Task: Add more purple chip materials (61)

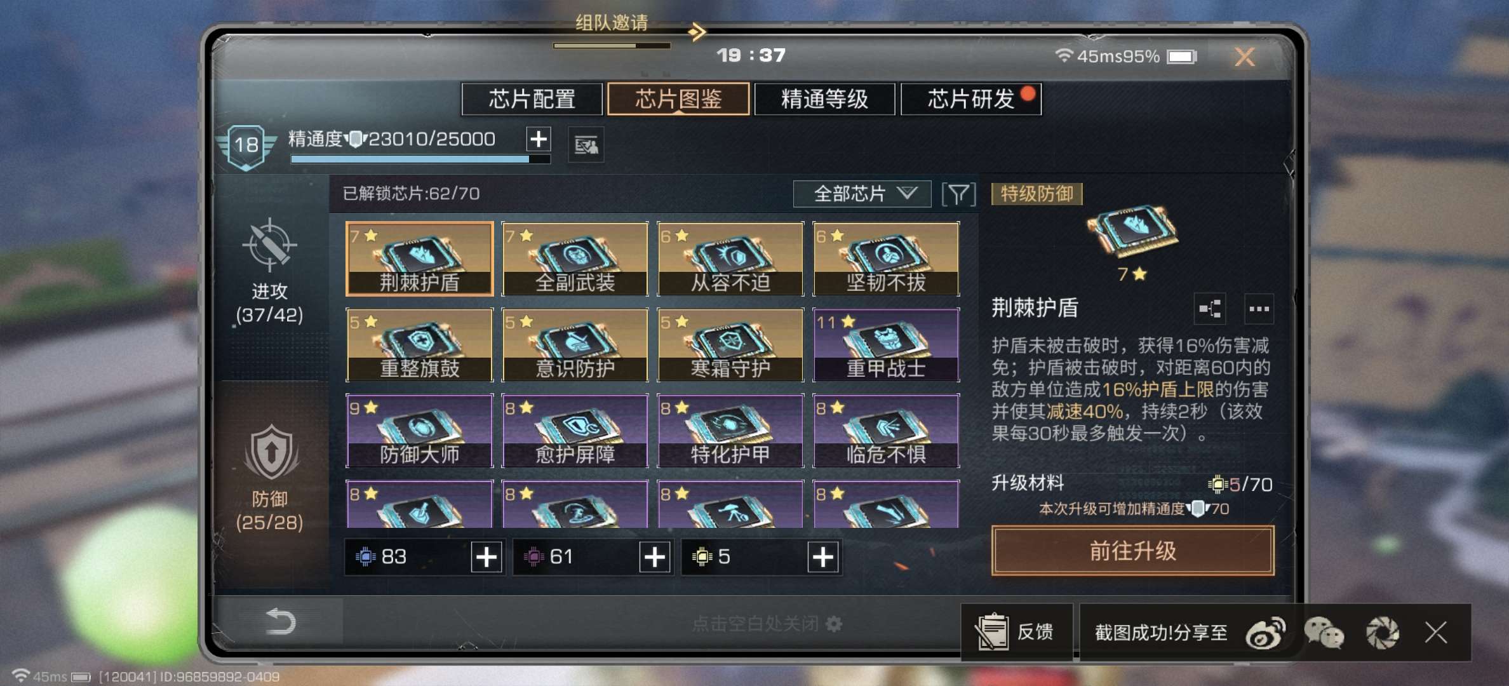Action: click(655, 557)
